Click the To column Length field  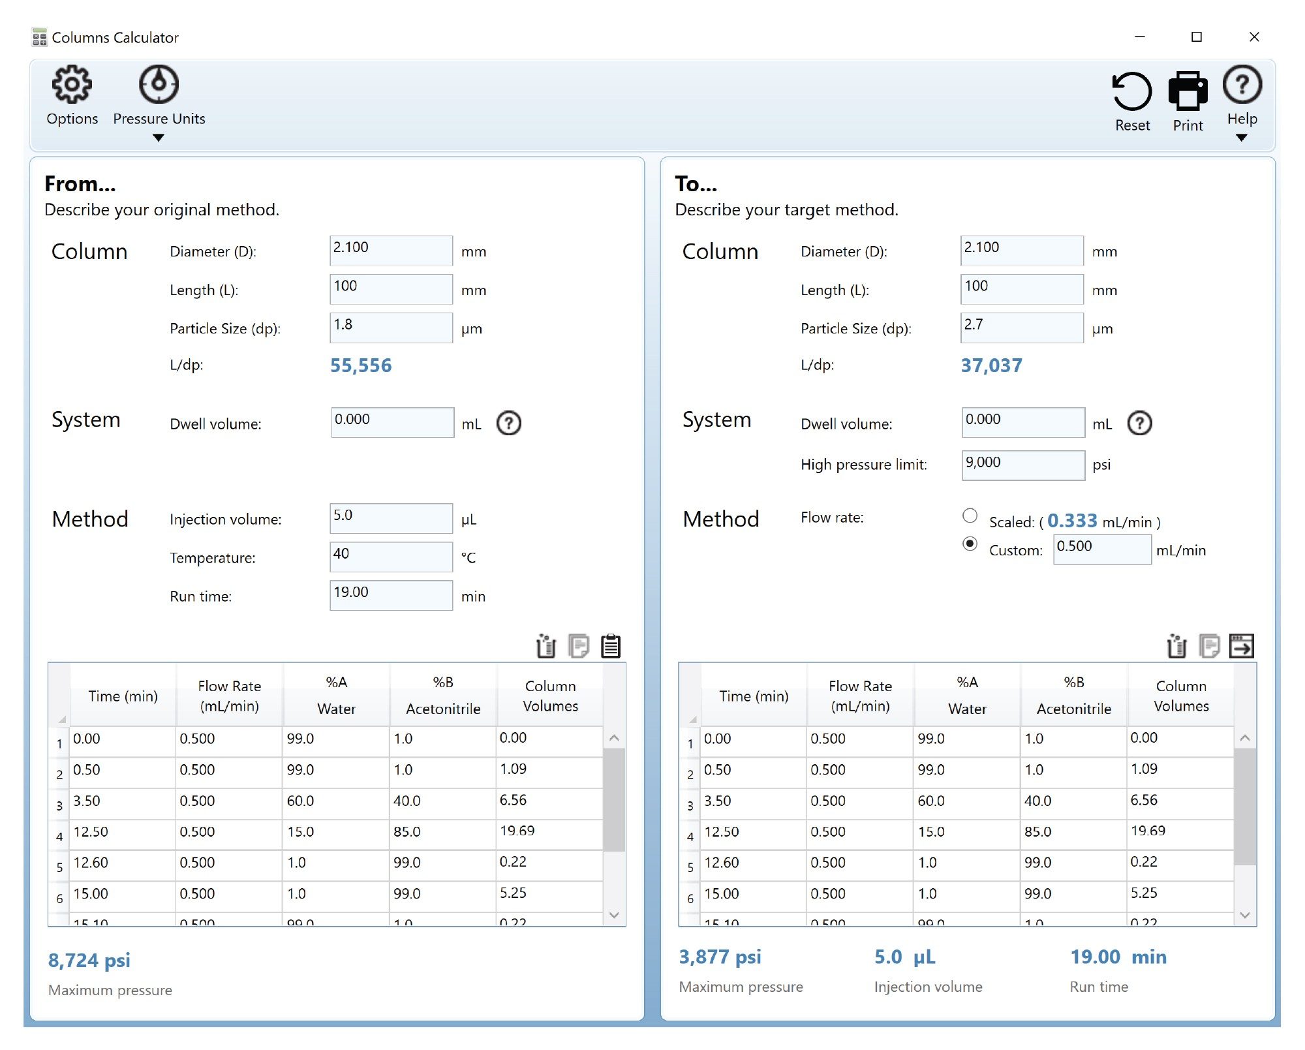[x=1022, y=289]
